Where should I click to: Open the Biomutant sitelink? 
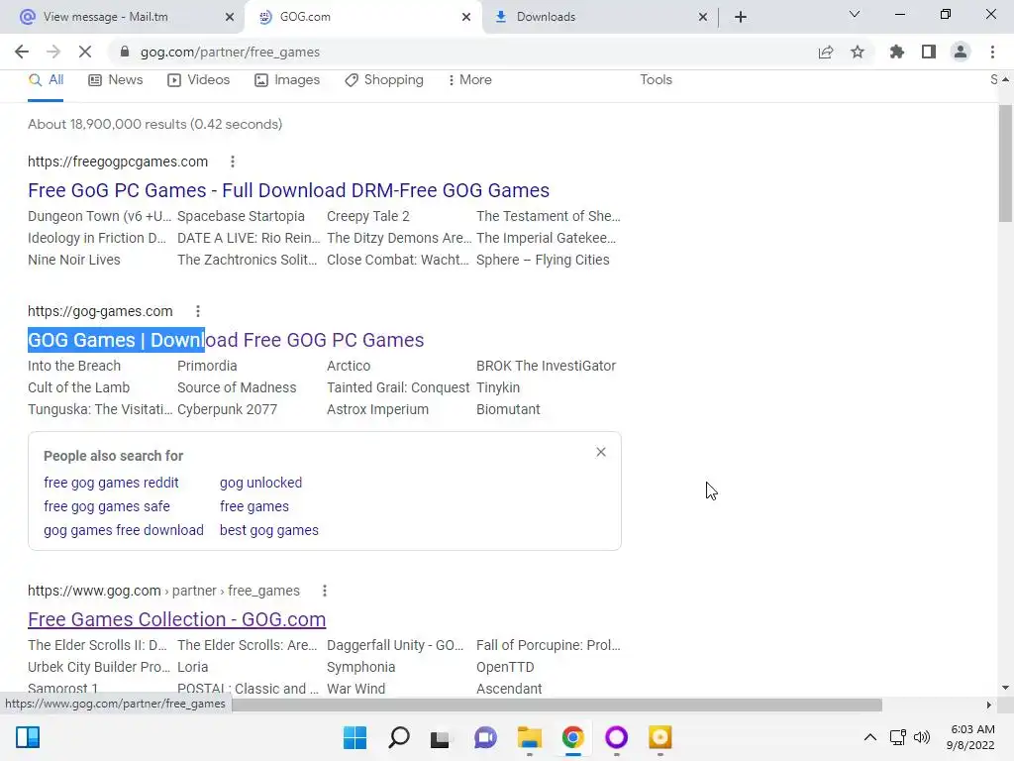click(x=508, y=409)
